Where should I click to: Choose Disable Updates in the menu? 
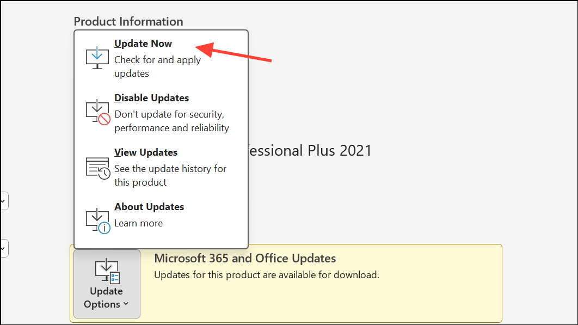click(x=151, y=97)
